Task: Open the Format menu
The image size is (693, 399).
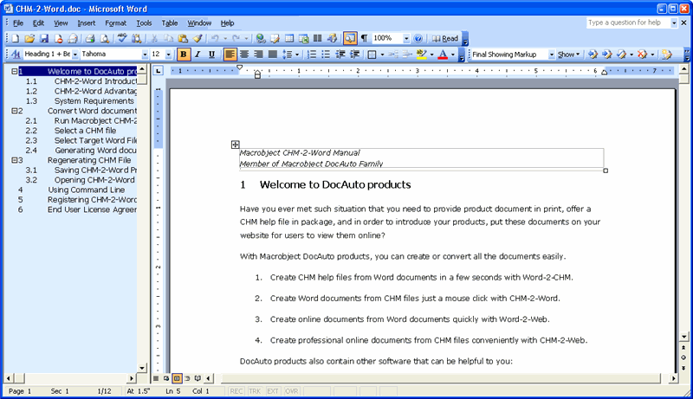Action: (x=116, y=23)
